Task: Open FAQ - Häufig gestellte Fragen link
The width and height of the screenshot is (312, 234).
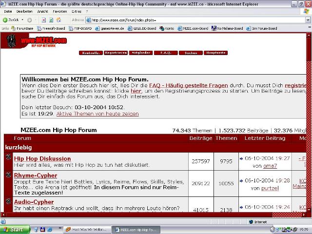Action: click(189, 85)
